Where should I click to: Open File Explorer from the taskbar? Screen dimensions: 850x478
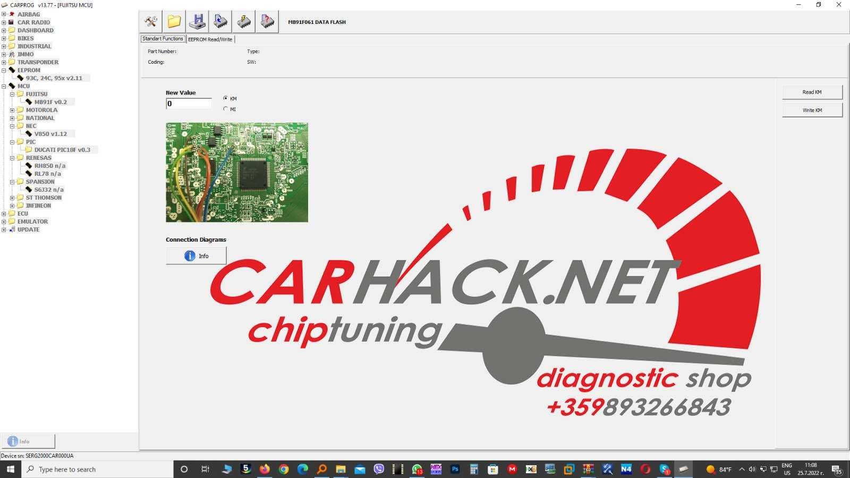coord(341,469)
